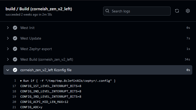Expand the West Zephyr export step

[8, 49]
